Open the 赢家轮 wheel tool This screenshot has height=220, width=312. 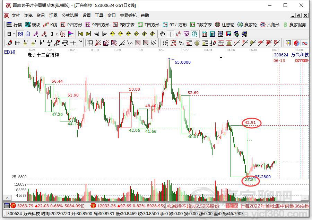247,25
